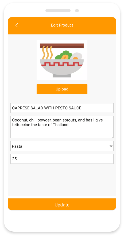Tap the Update button

point(62,204)
